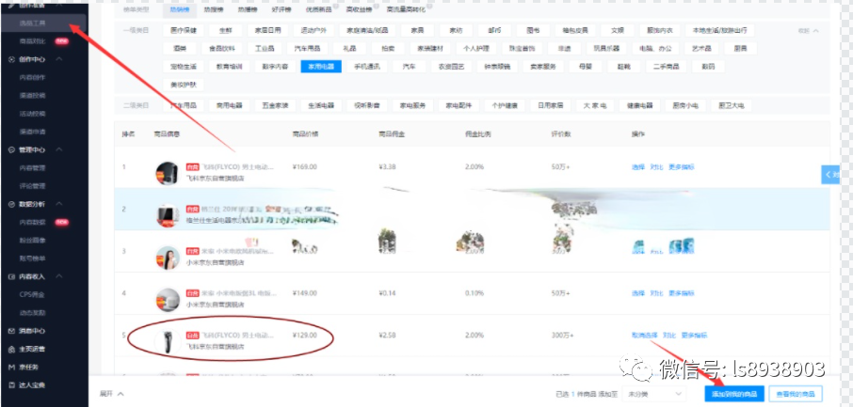Select the 数码 category

click(x=708, y=67)
